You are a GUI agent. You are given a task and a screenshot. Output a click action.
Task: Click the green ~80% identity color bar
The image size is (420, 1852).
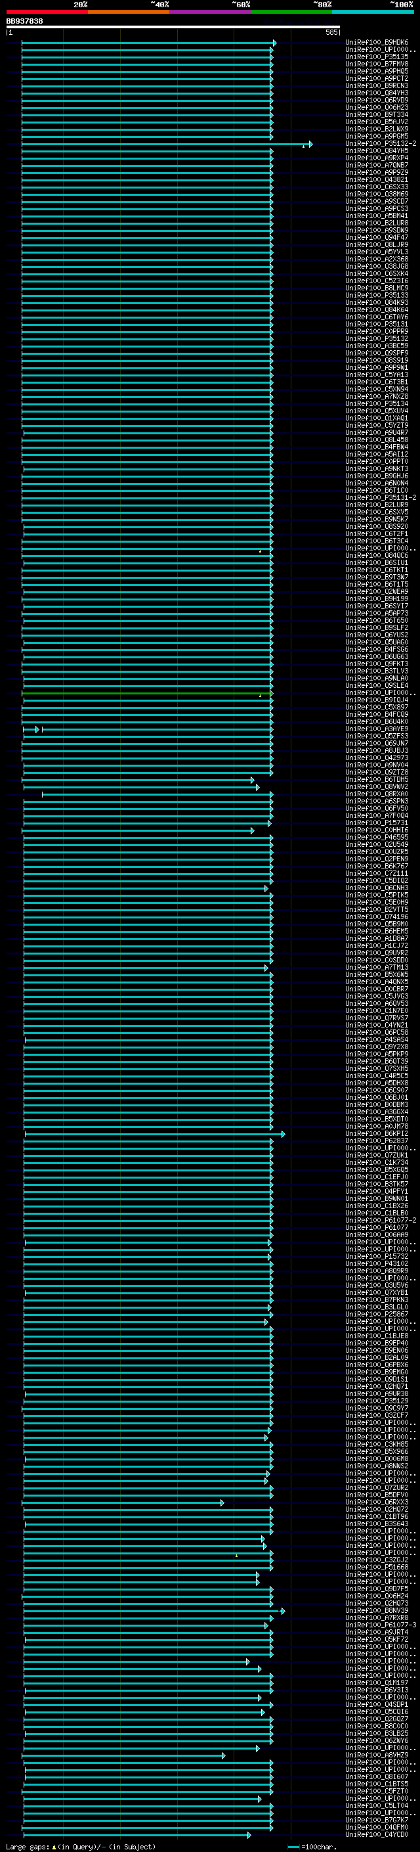291,12
